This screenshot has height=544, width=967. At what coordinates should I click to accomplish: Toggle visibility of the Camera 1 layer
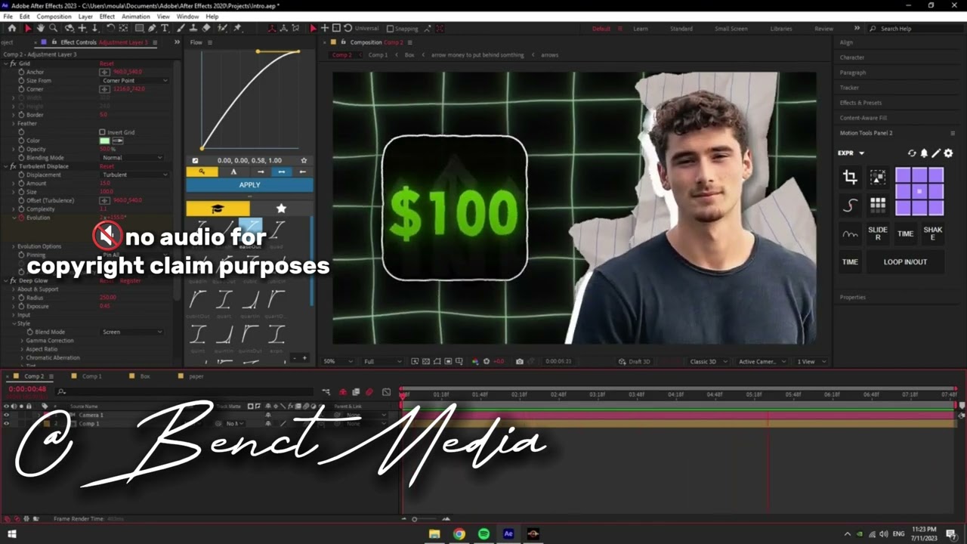(x=6, y=415)
